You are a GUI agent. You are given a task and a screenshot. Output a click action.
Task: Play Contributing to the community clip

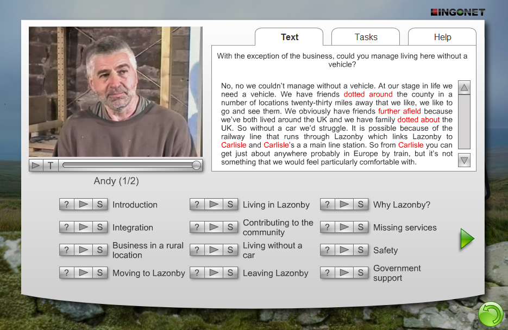(x=214, y=227)
